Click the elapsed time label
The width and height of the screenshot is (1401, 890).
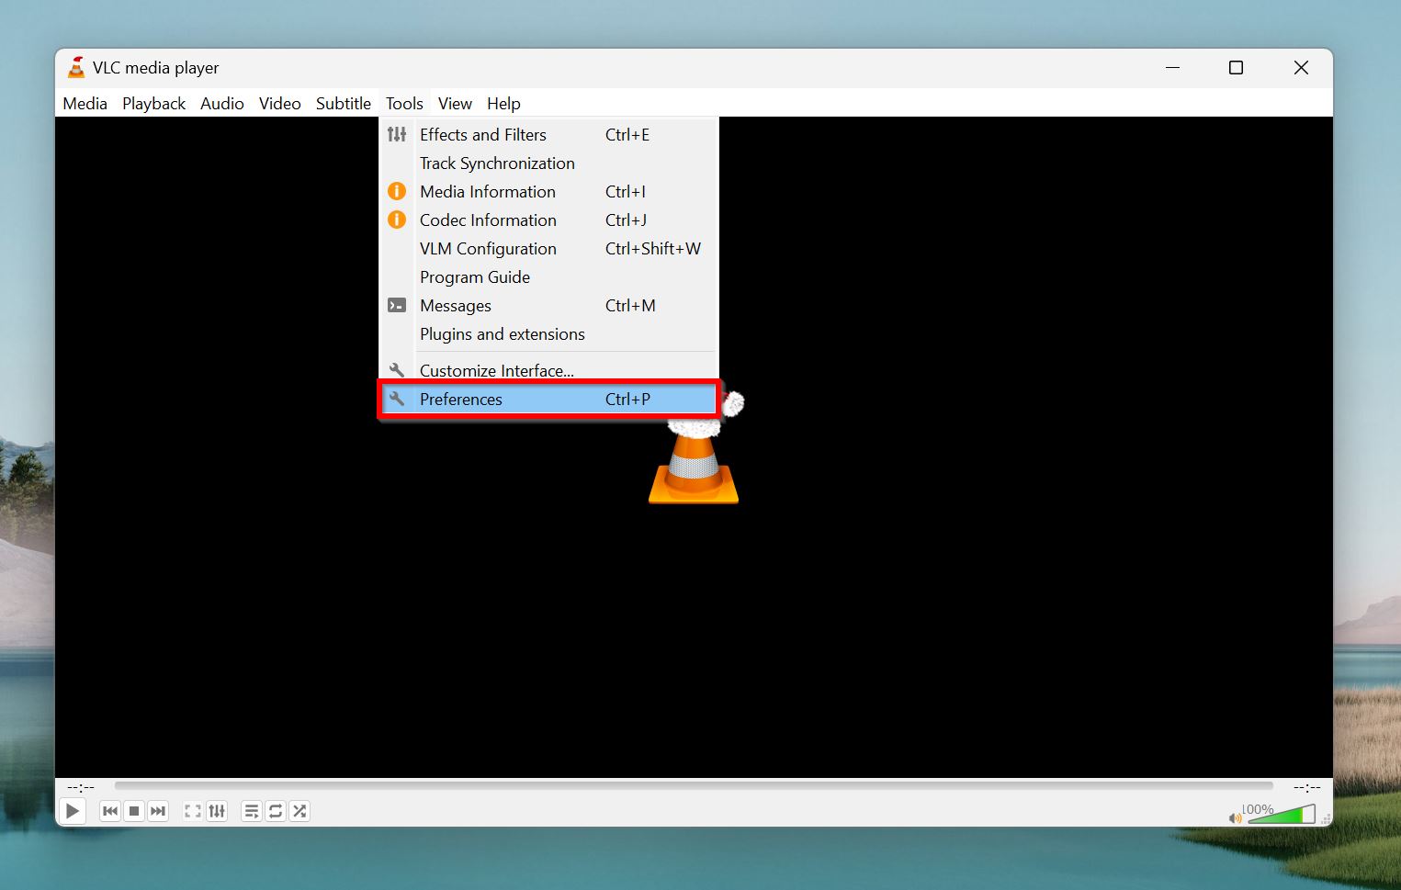coord(81,787)
